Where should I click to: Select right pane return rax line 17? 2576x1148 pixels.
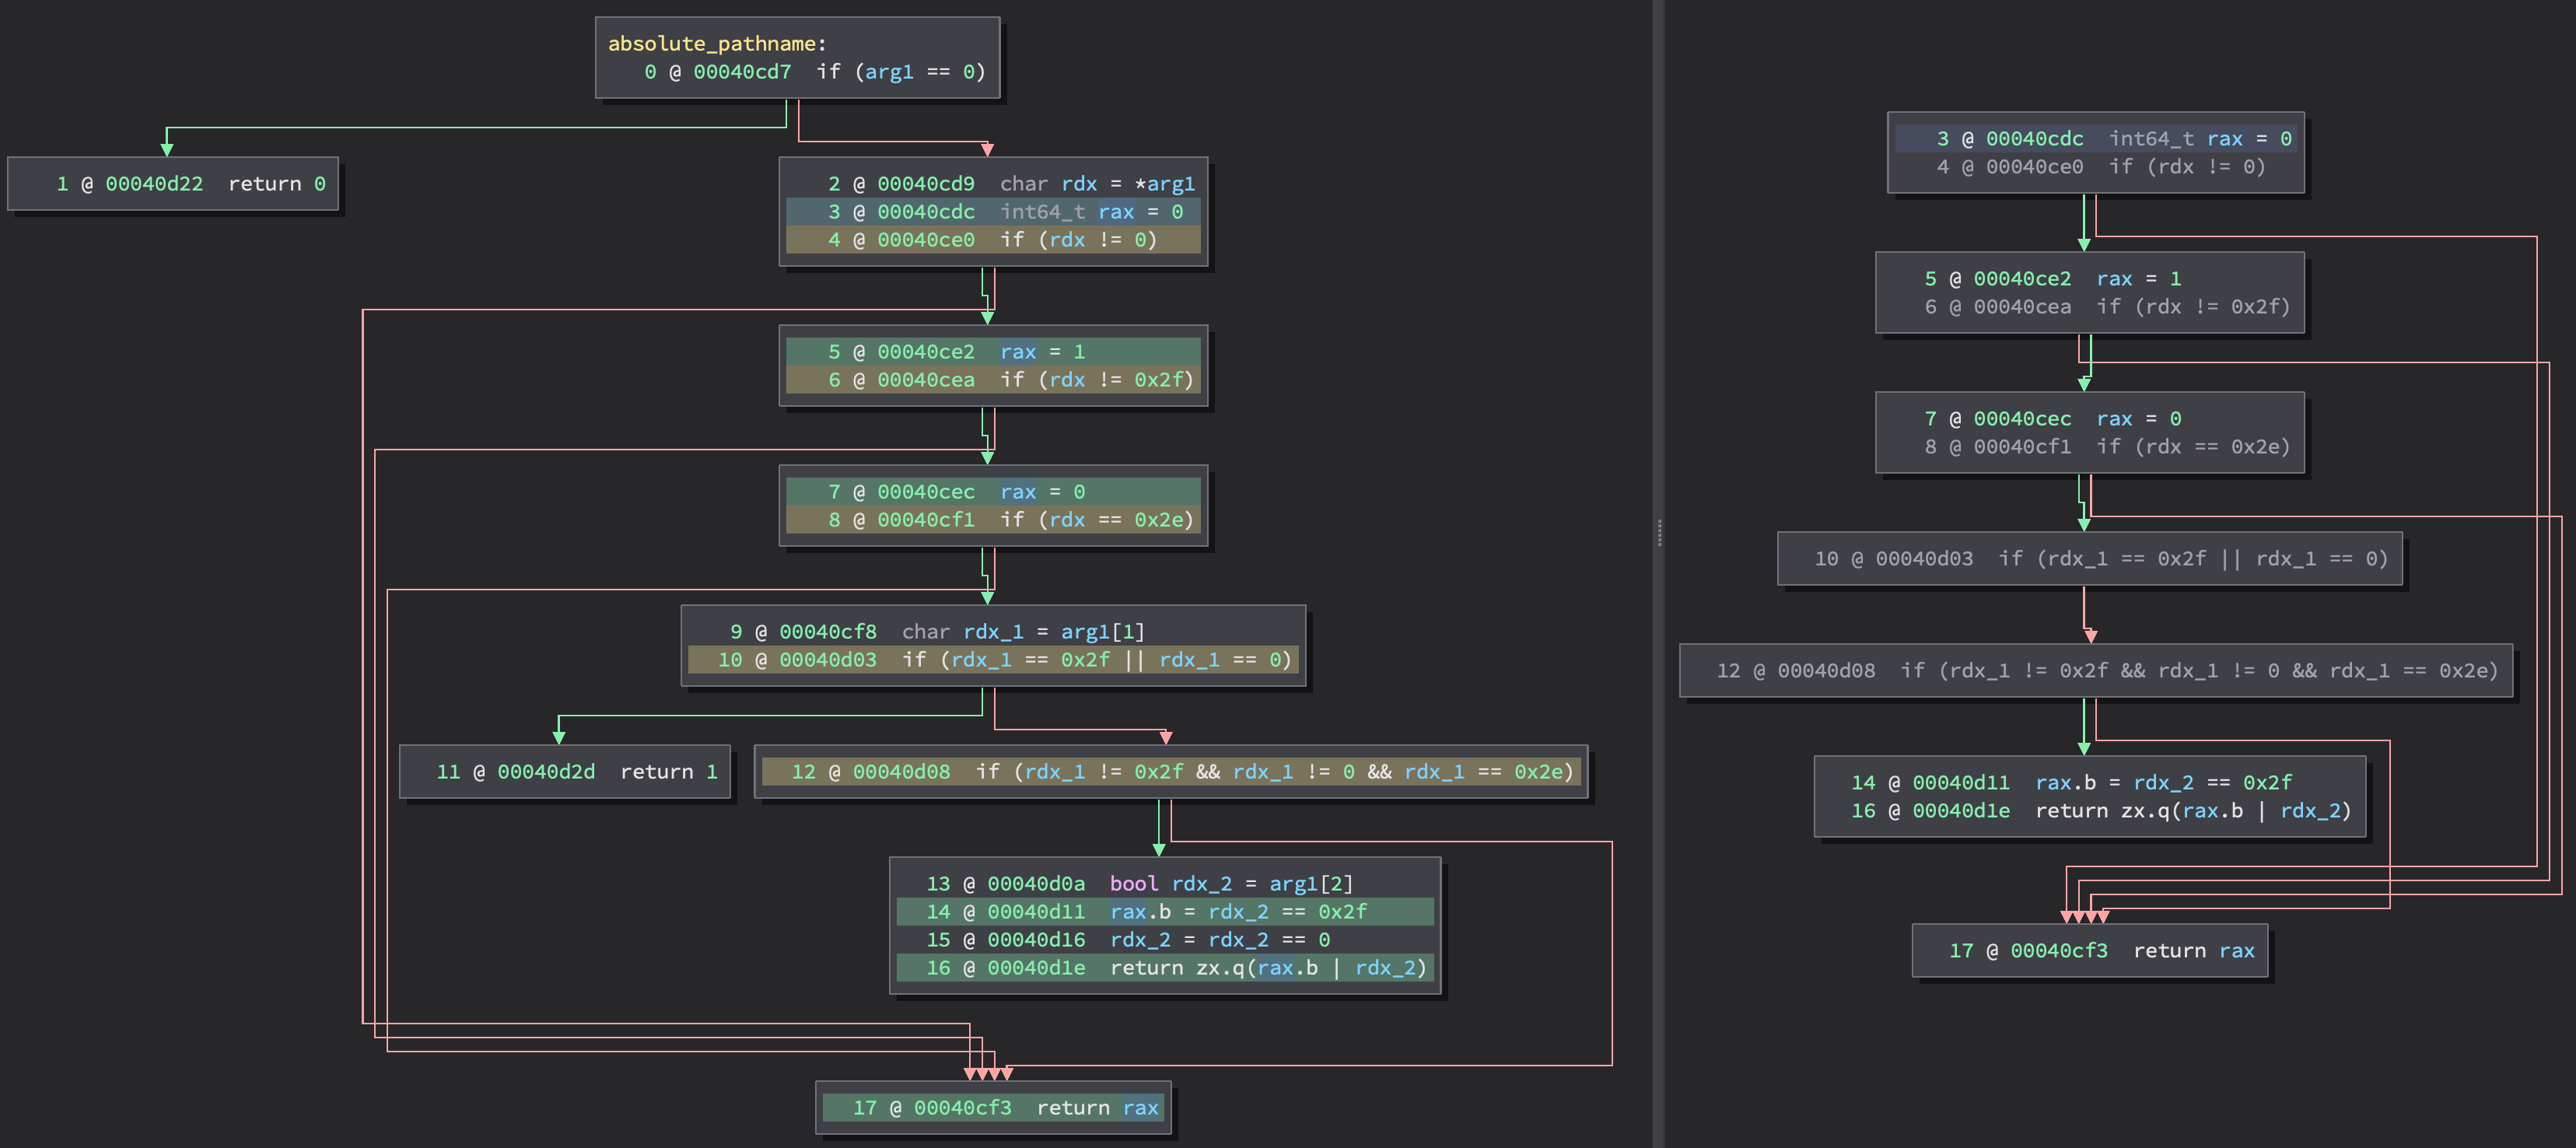click(2101, 950)
